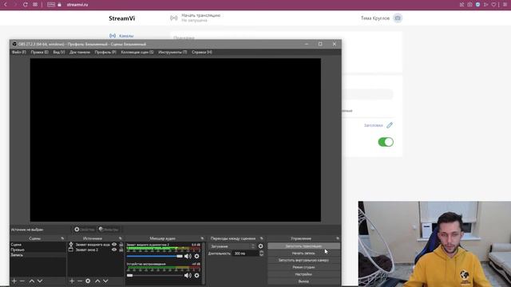Open the Док-панели menu in OBS

(x=80, y=52)
